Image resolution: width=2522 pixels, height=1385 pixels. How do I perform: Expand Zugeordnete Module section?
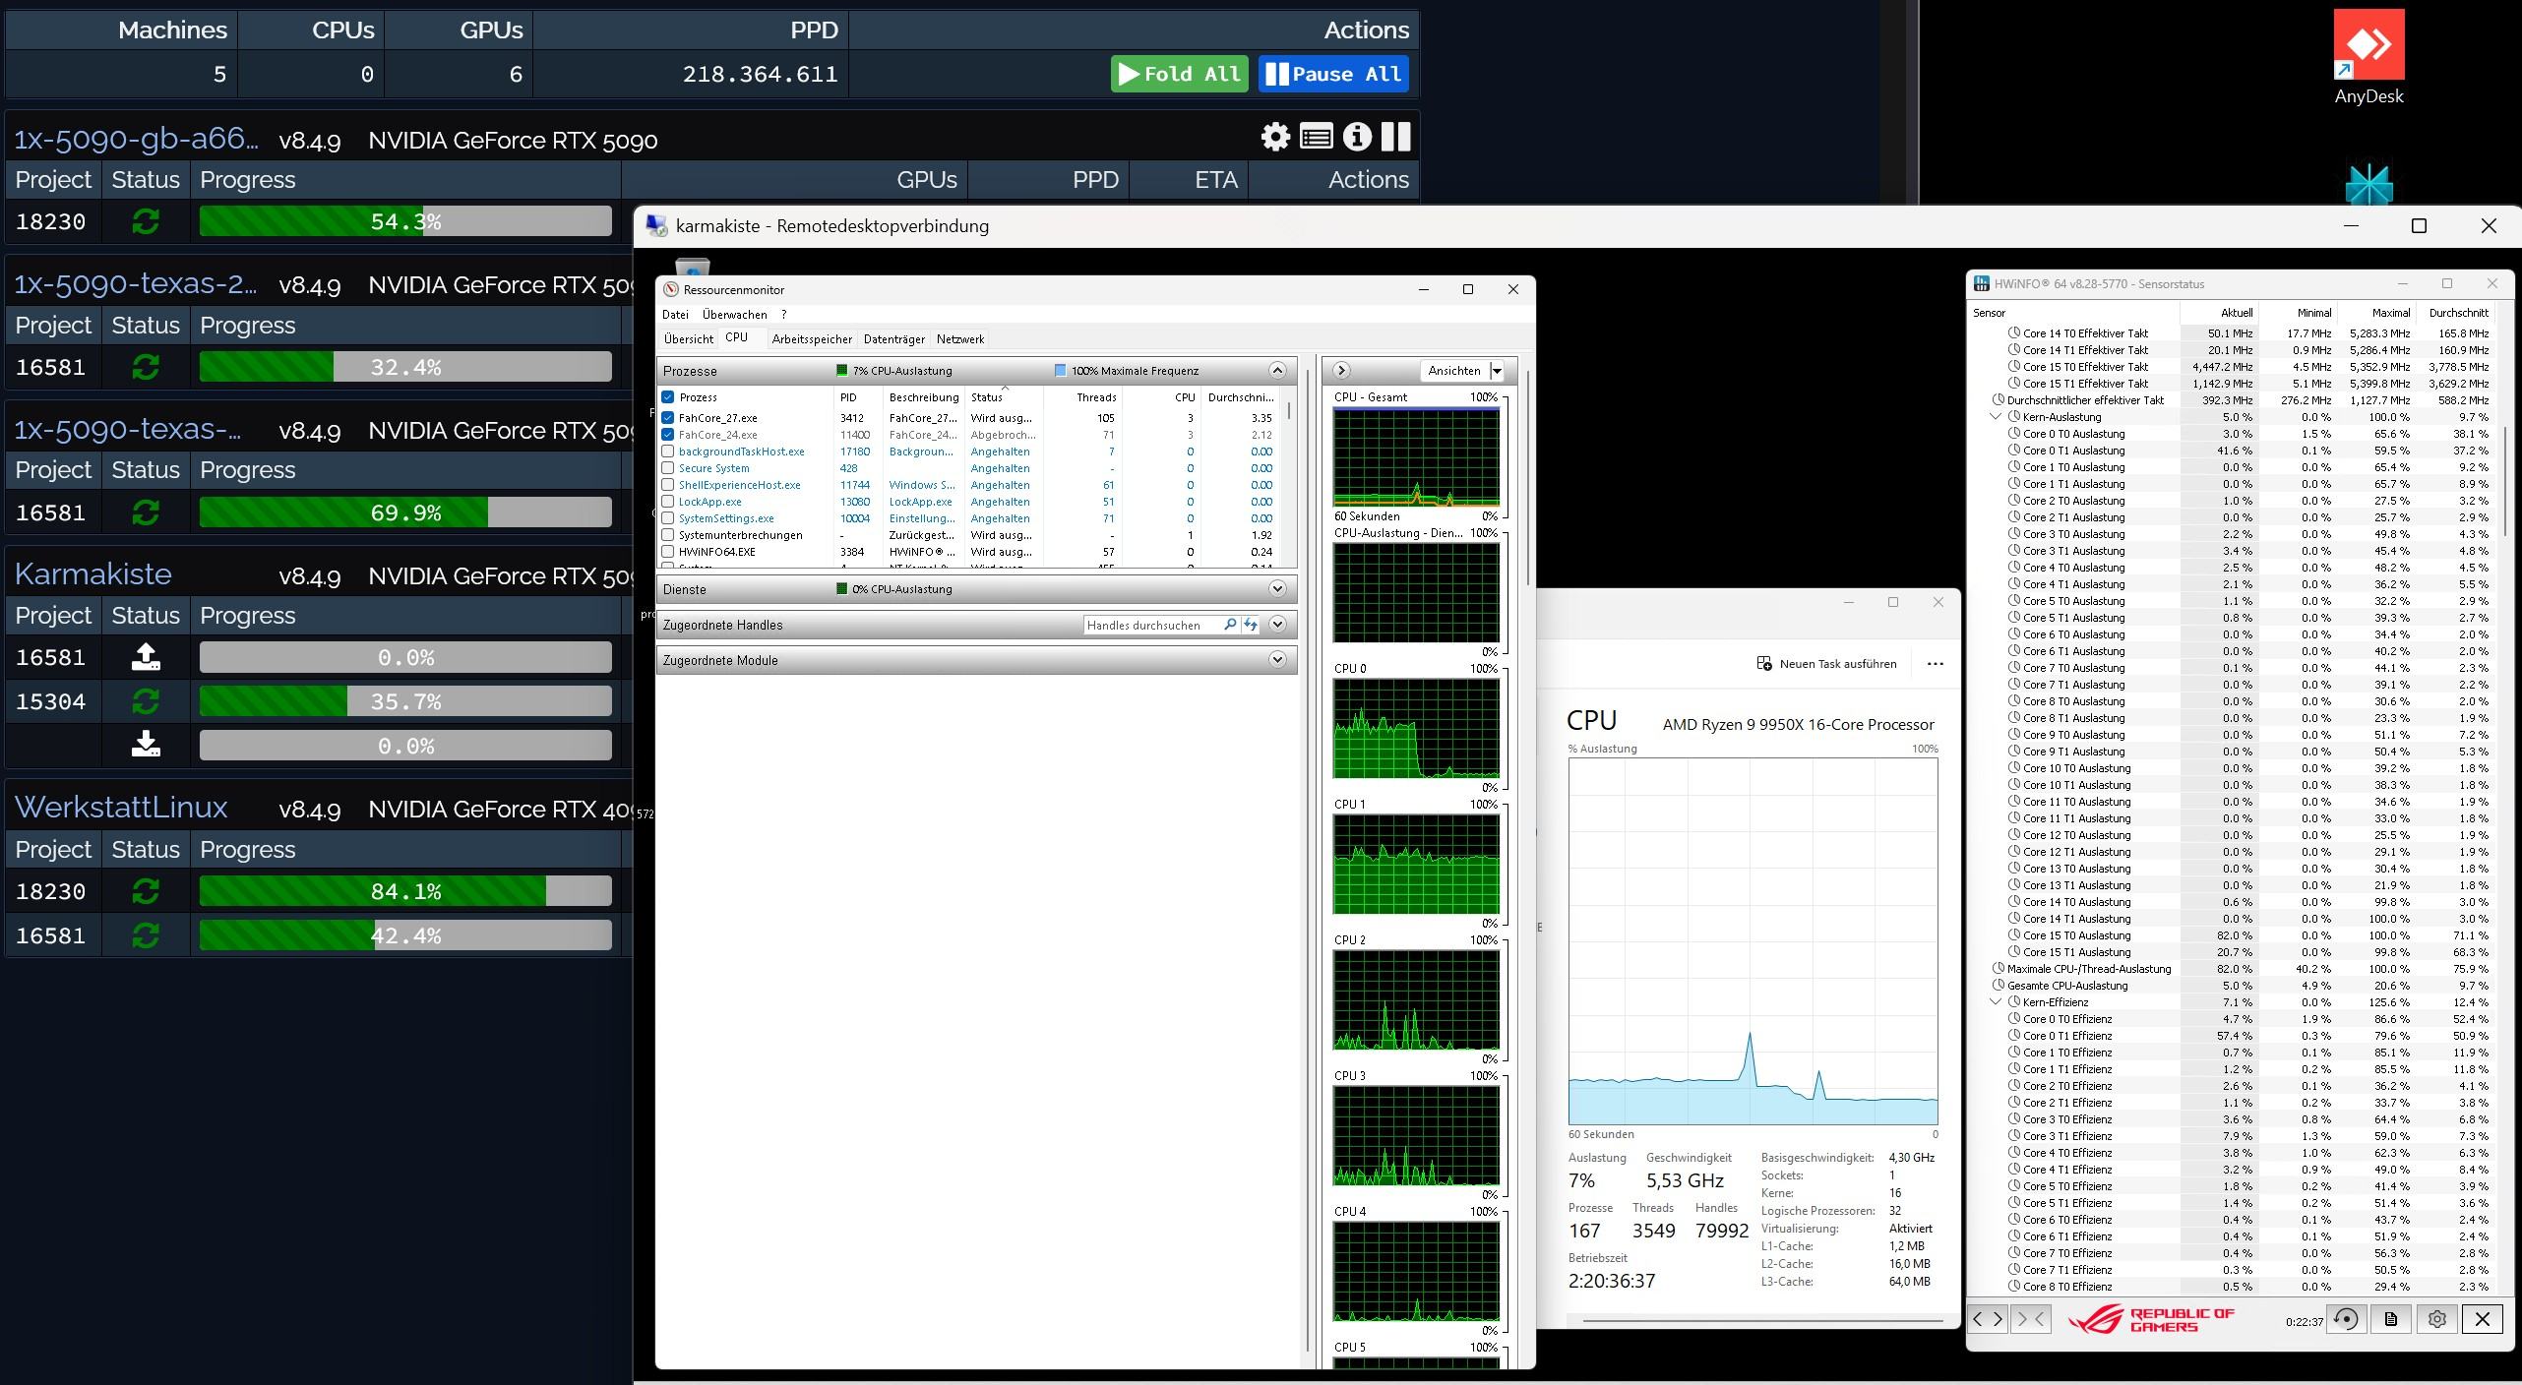coord(1277,660)
